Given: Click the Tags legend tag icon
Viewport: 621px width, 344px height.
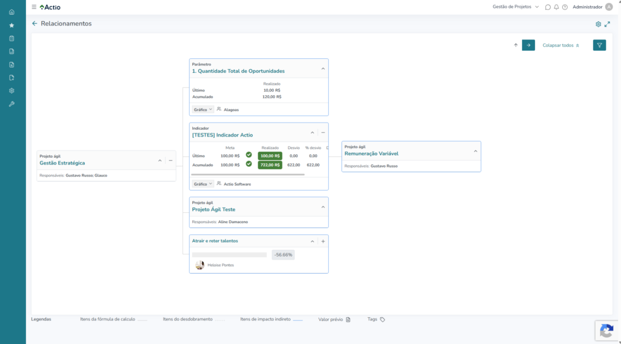Looking at the screenshot, I should pyautogui.click(x=382, y=319).
